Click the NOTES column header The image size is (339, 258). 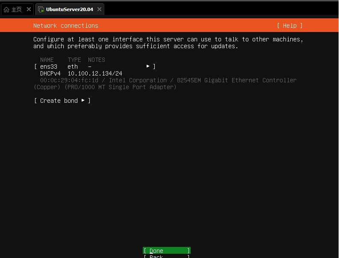(x=97, y=60)
